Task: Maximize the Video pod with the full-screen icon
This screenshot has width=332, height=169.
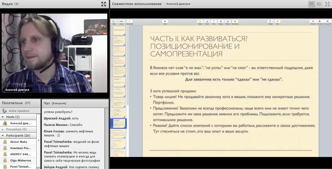Action: coord(104,4)
